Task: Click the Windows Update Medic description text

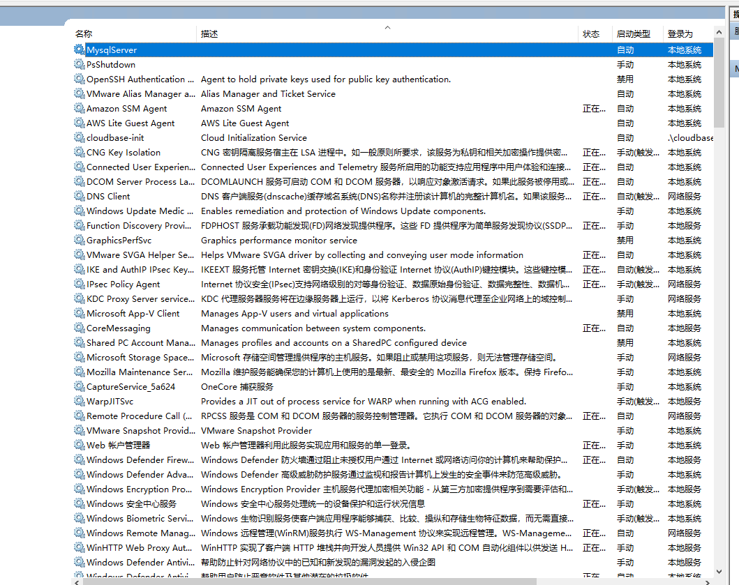Action: pyautogui.click(x=343, y=211)
